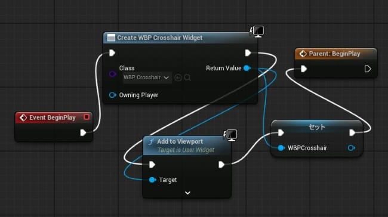Viewport: 388px width, 217px height.
Task: Click the purple Class input pin
Action: tap(113, 74)
